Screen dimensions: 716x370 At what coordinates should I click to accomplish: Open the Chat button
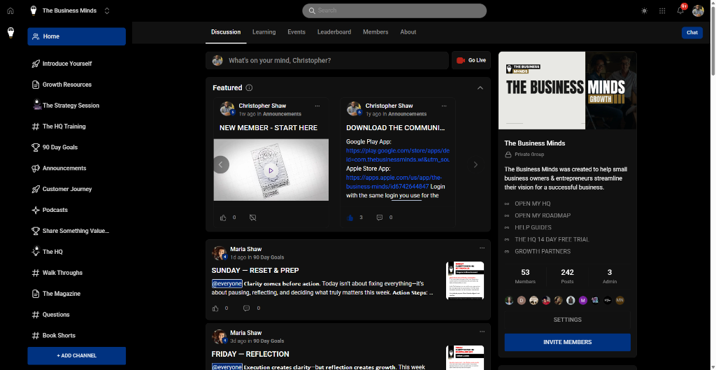[x=692, y=32]
